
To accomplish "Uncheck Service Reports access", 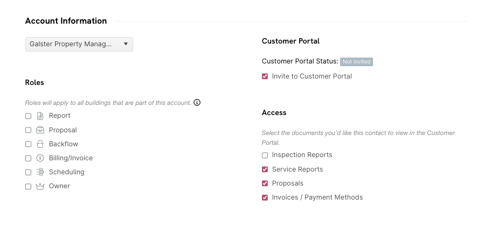I will click(x=265, y=169).
